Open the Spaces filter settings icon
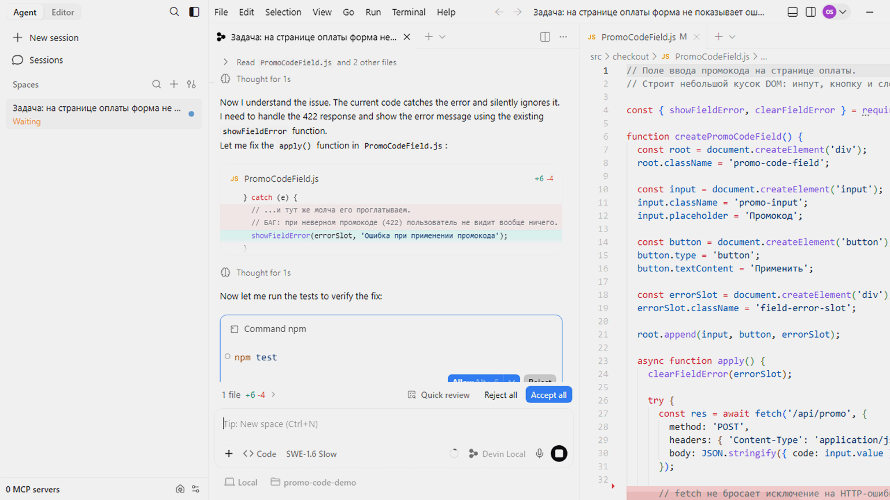 tap(191, 84)
